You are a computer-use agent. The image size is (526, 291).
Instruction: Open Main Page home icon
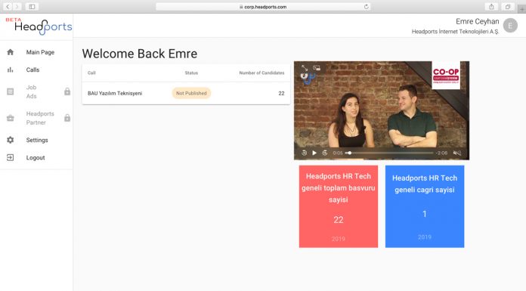coord(11,52)
